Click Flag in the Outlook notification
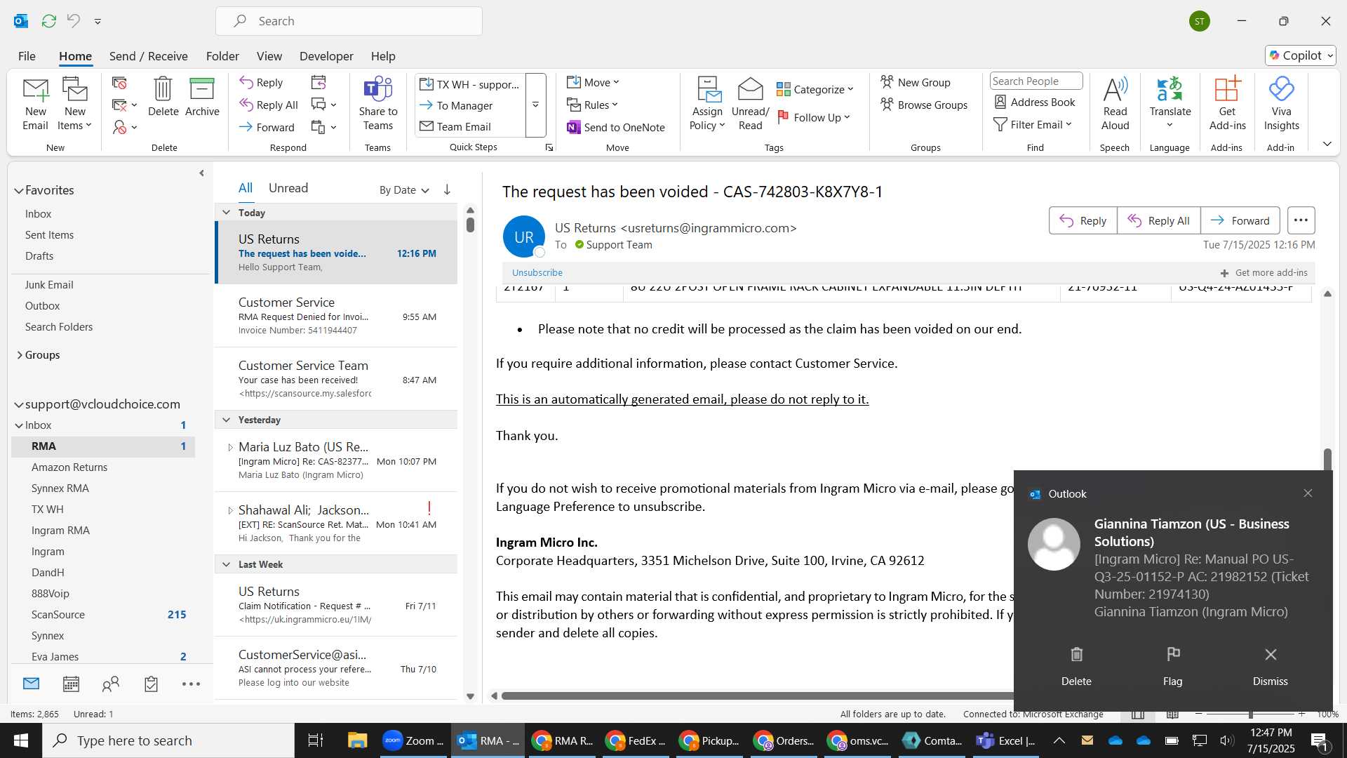The image size is (1347, 758). click(x=1172, y=666)
